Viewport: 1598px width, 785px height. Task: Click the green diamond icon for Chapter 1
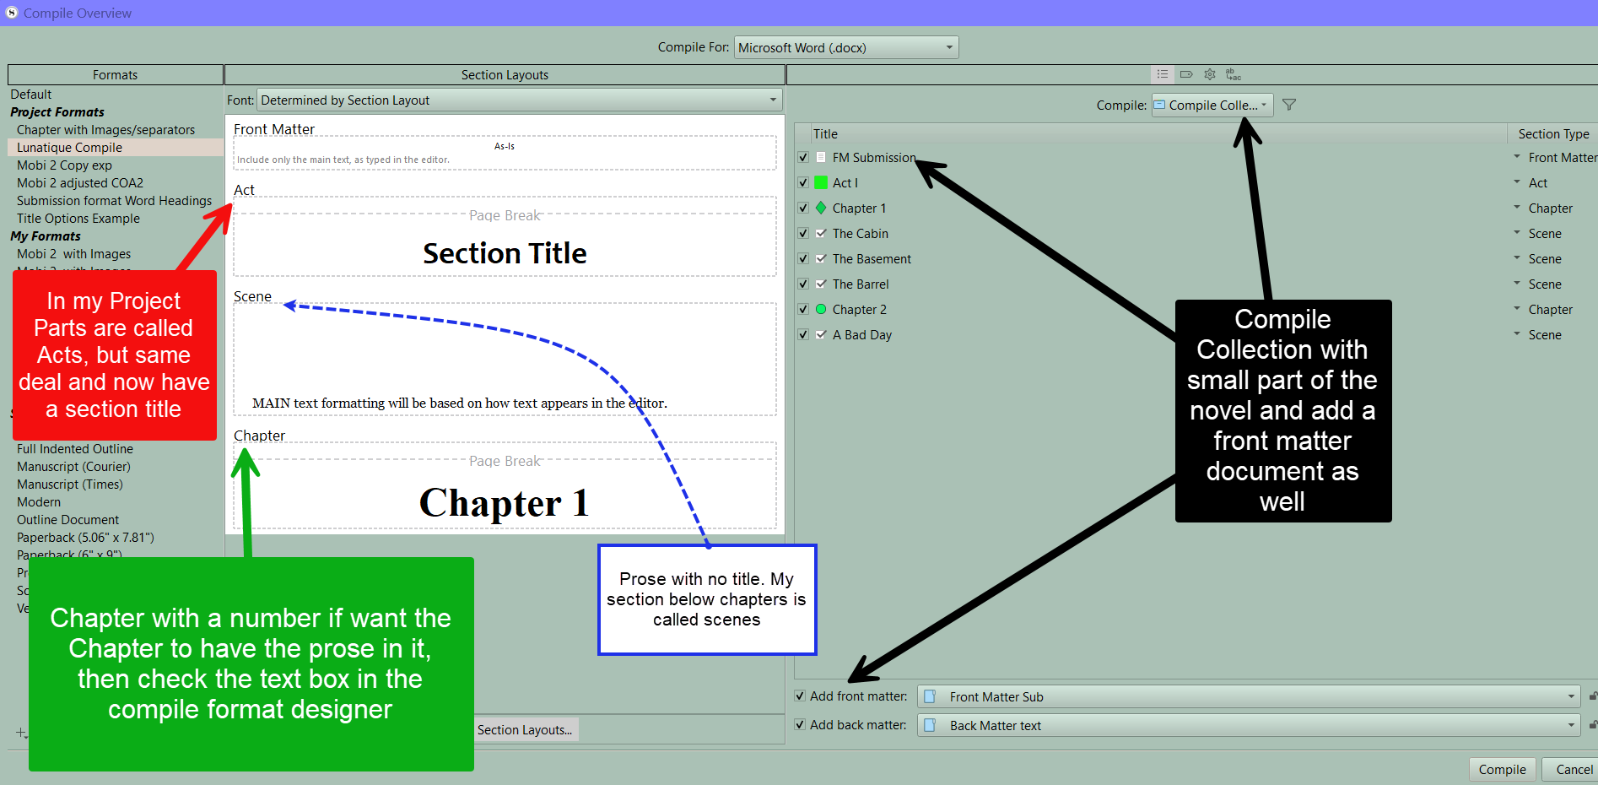[821, 208]
